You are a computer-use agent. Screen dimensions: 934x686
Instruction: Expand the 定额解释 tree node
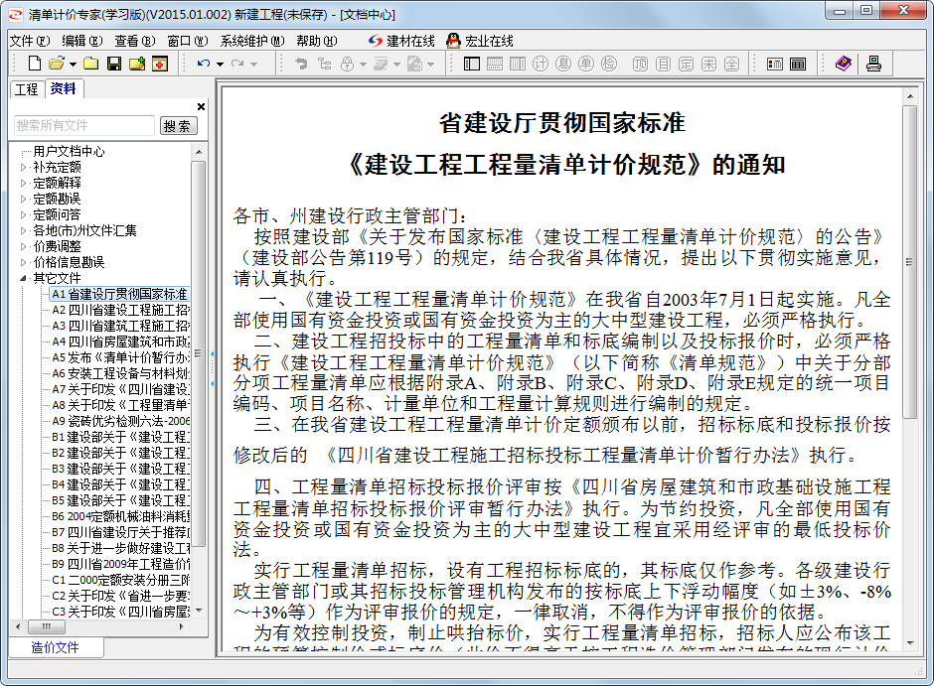25,184
